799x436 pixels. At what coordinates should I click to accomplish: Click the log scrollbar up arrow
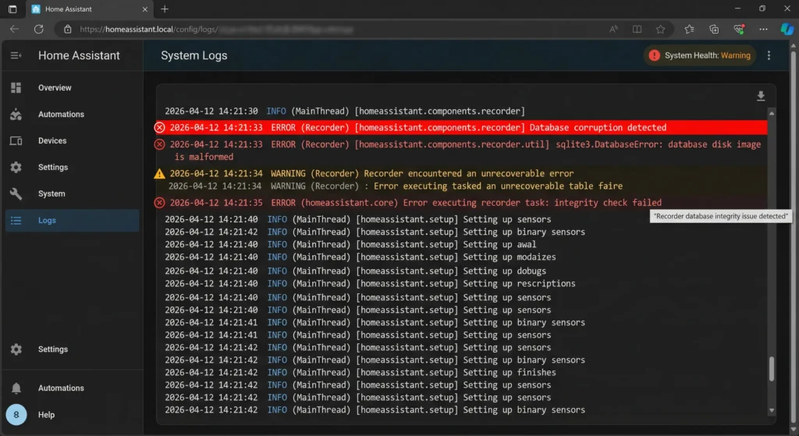point(772,114)
